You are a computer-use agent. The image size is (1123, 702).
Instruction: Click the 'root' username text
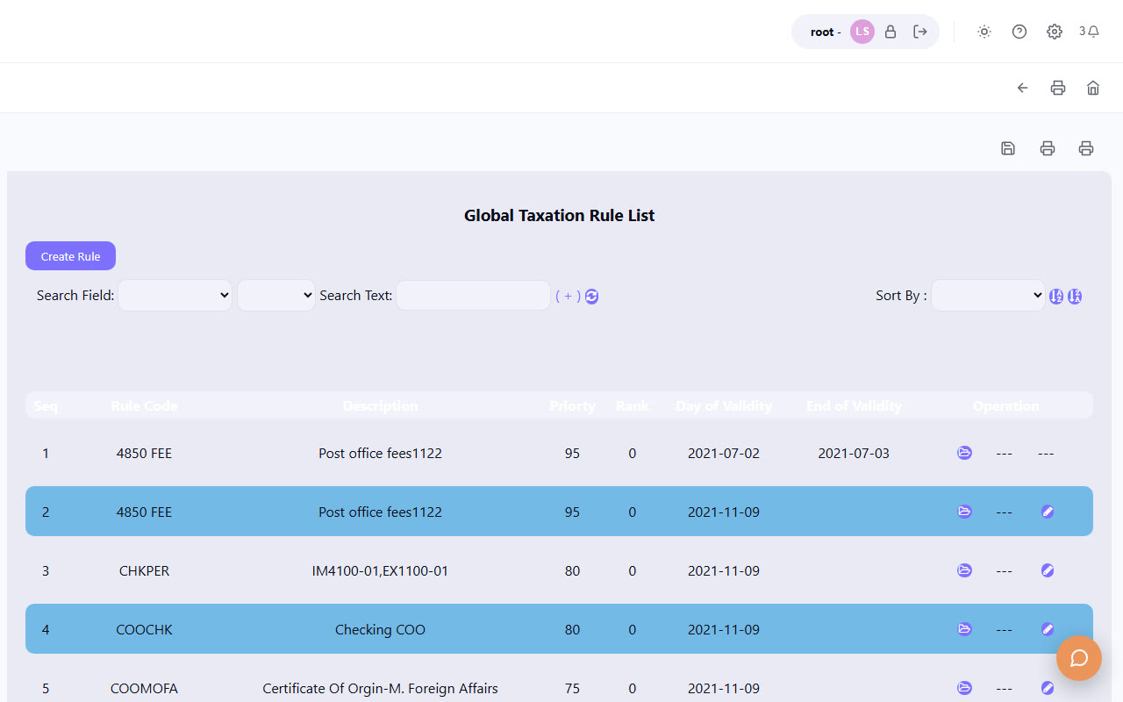[822, 32]
